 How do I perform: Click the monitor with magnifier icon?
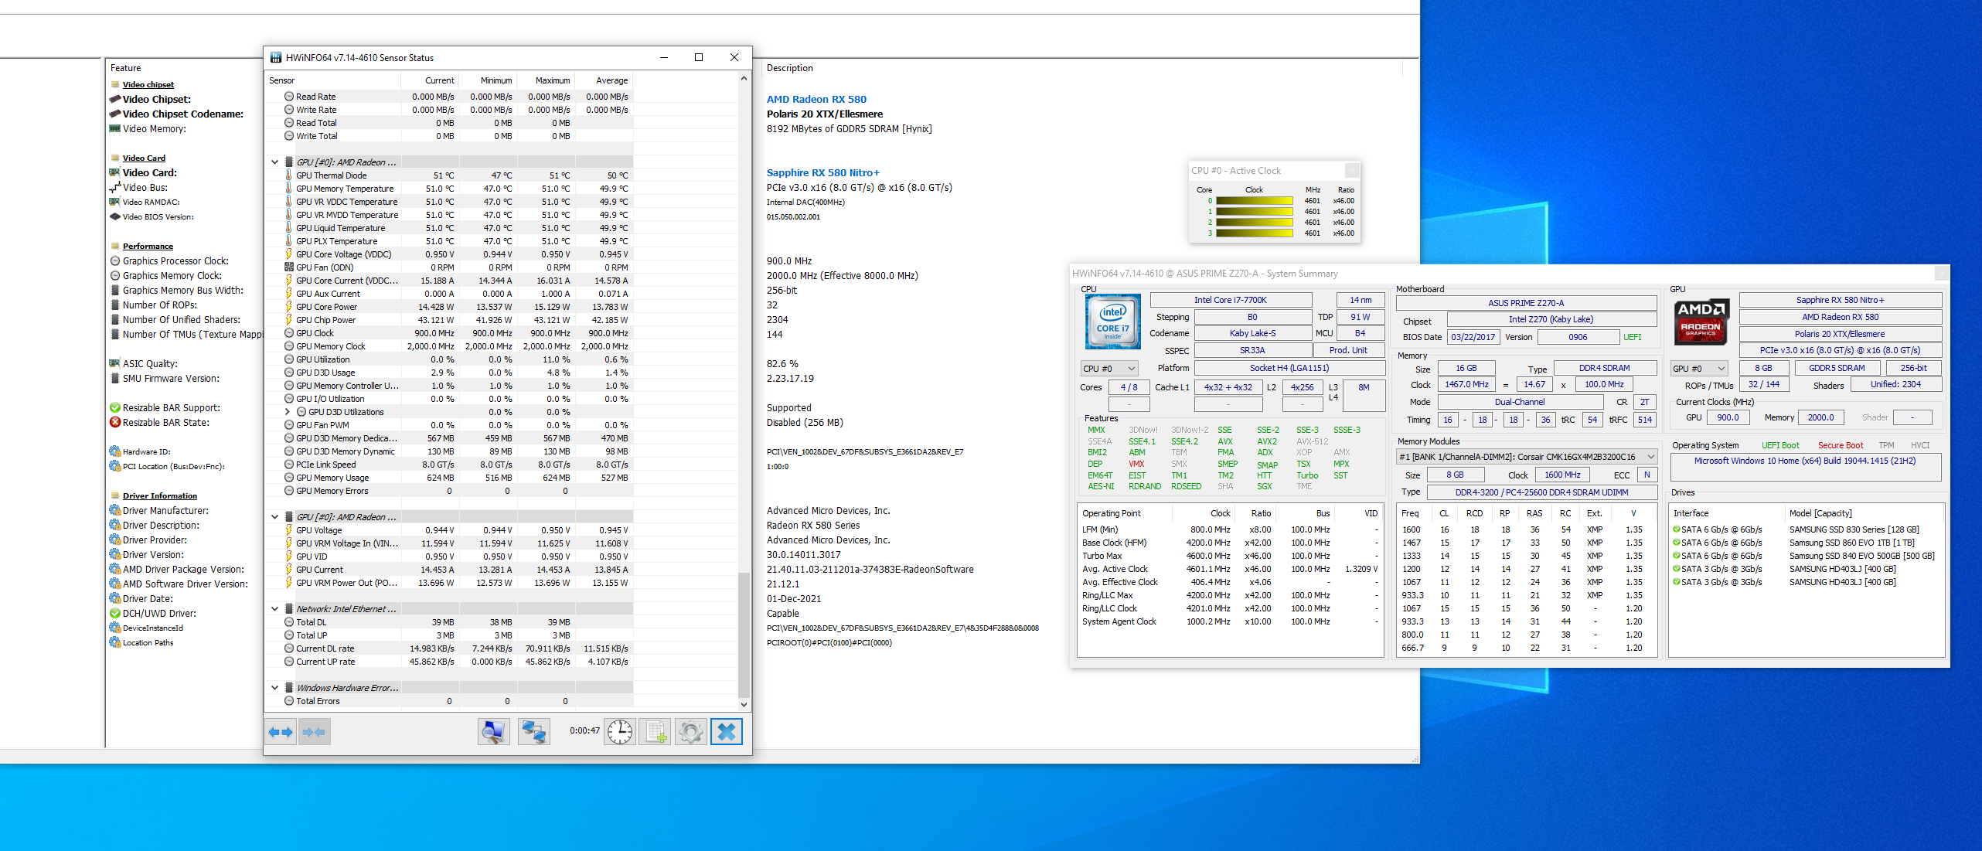pyautogui.click(x=493, y=731)
